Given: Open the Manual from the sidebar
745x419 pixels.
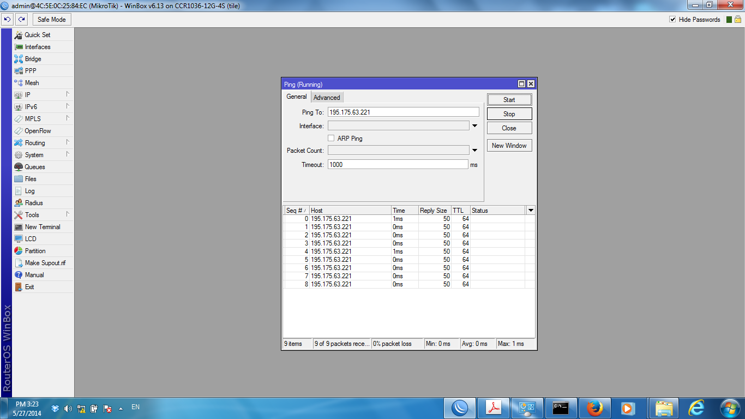Looking at the screenshot, I should 43,275.
